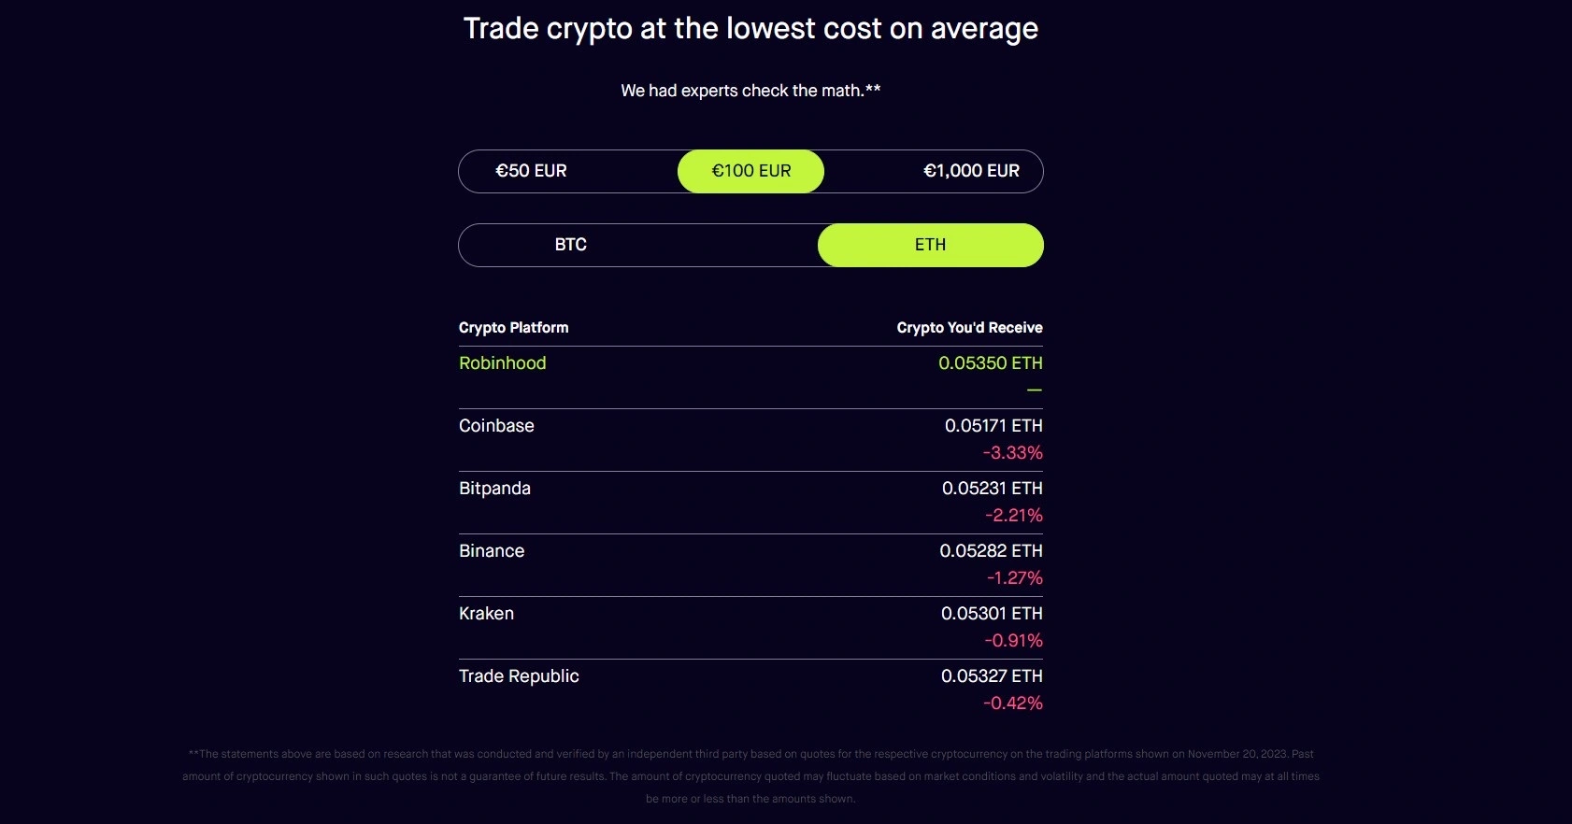Choose the €1,000 EUR amount option
1572x824 pixels.
point(970,171)
